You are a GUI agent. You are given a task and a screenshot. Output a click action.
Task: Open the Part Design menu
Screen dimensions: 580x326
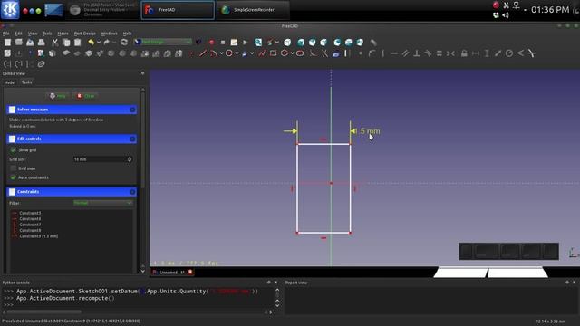pos(84,34)
